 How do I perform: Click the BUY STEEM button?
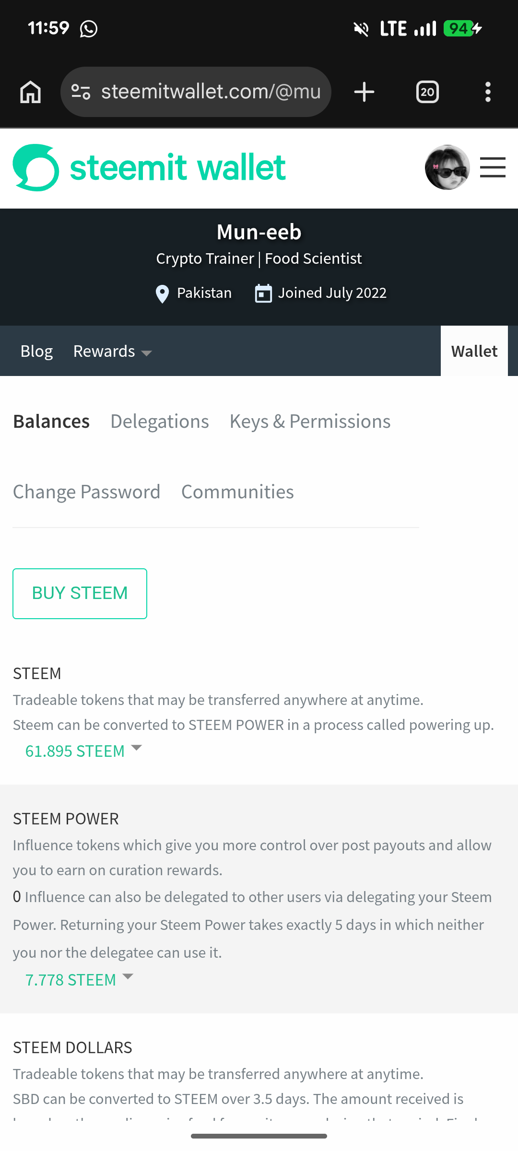tap(80, 594)
